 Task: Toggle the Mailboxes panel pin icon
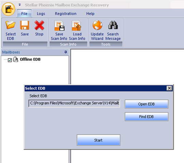click(x=66, y=52)
